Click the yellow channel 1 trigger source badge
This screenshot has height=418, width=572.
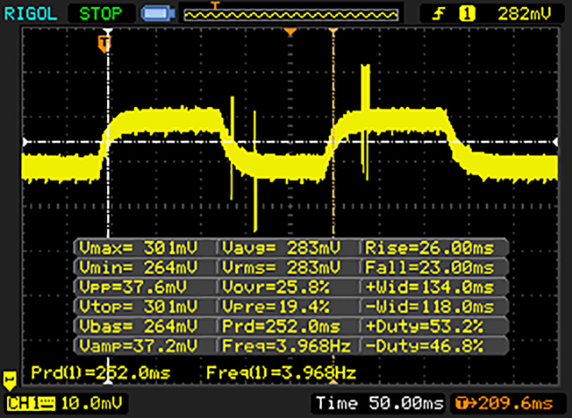pyautogui.click(x=467, y=14)
